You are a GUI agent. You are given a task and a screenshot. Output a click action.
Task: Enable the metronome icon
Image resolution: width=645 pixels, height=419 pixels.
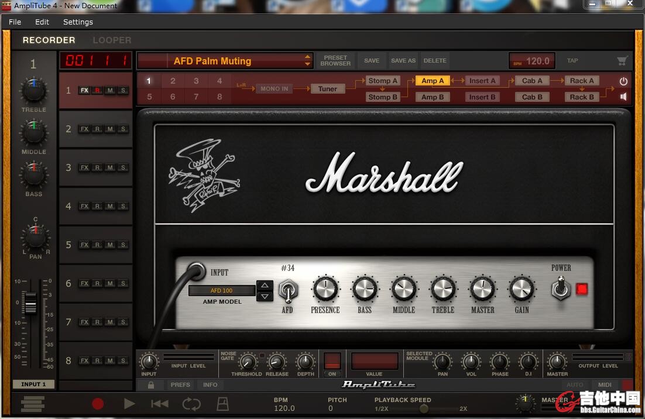222,403
